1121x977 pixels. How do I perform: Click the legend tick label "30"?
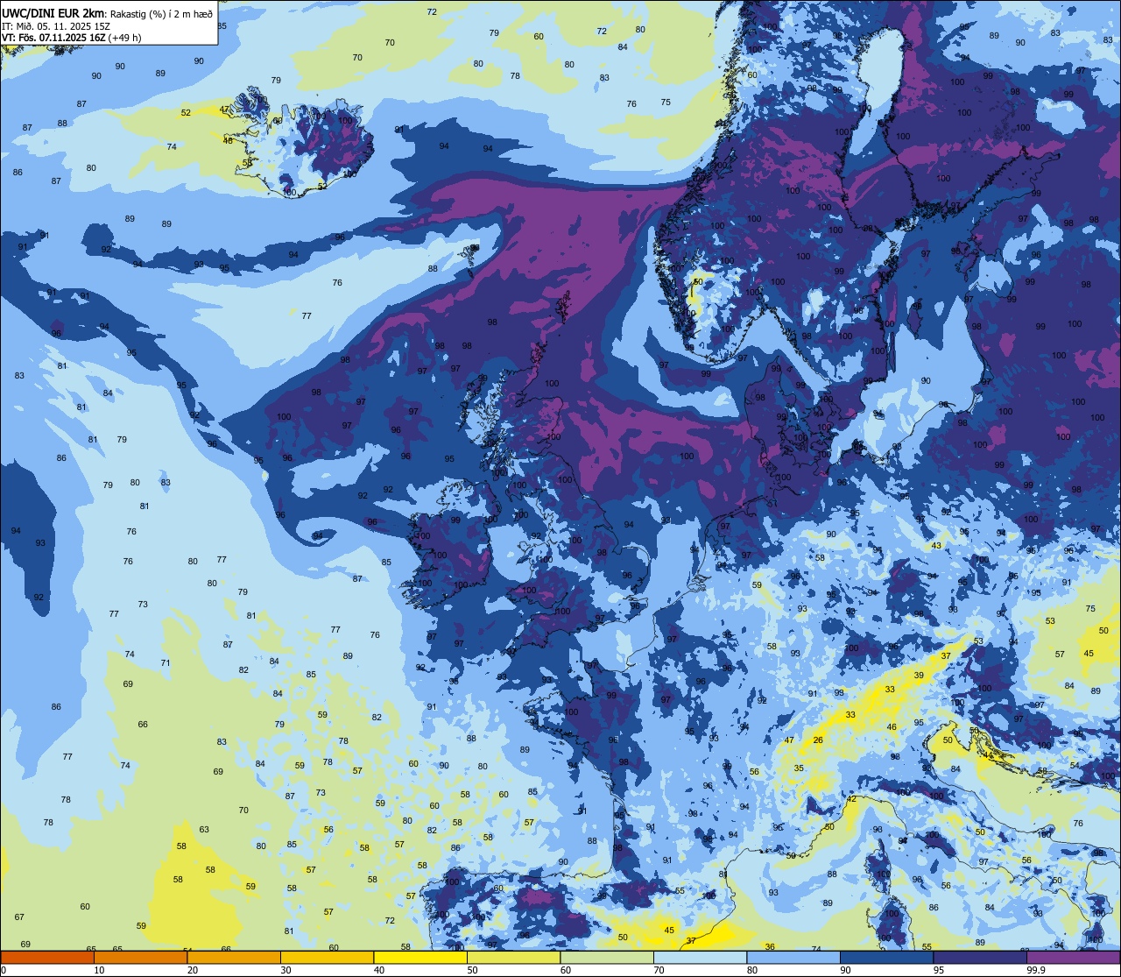click(x=286, y=970)
